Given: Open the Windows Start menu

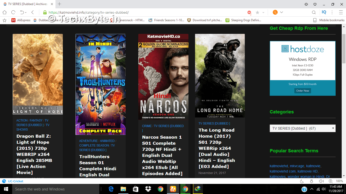Looking at the screenshot, I should tap(6, 189).
